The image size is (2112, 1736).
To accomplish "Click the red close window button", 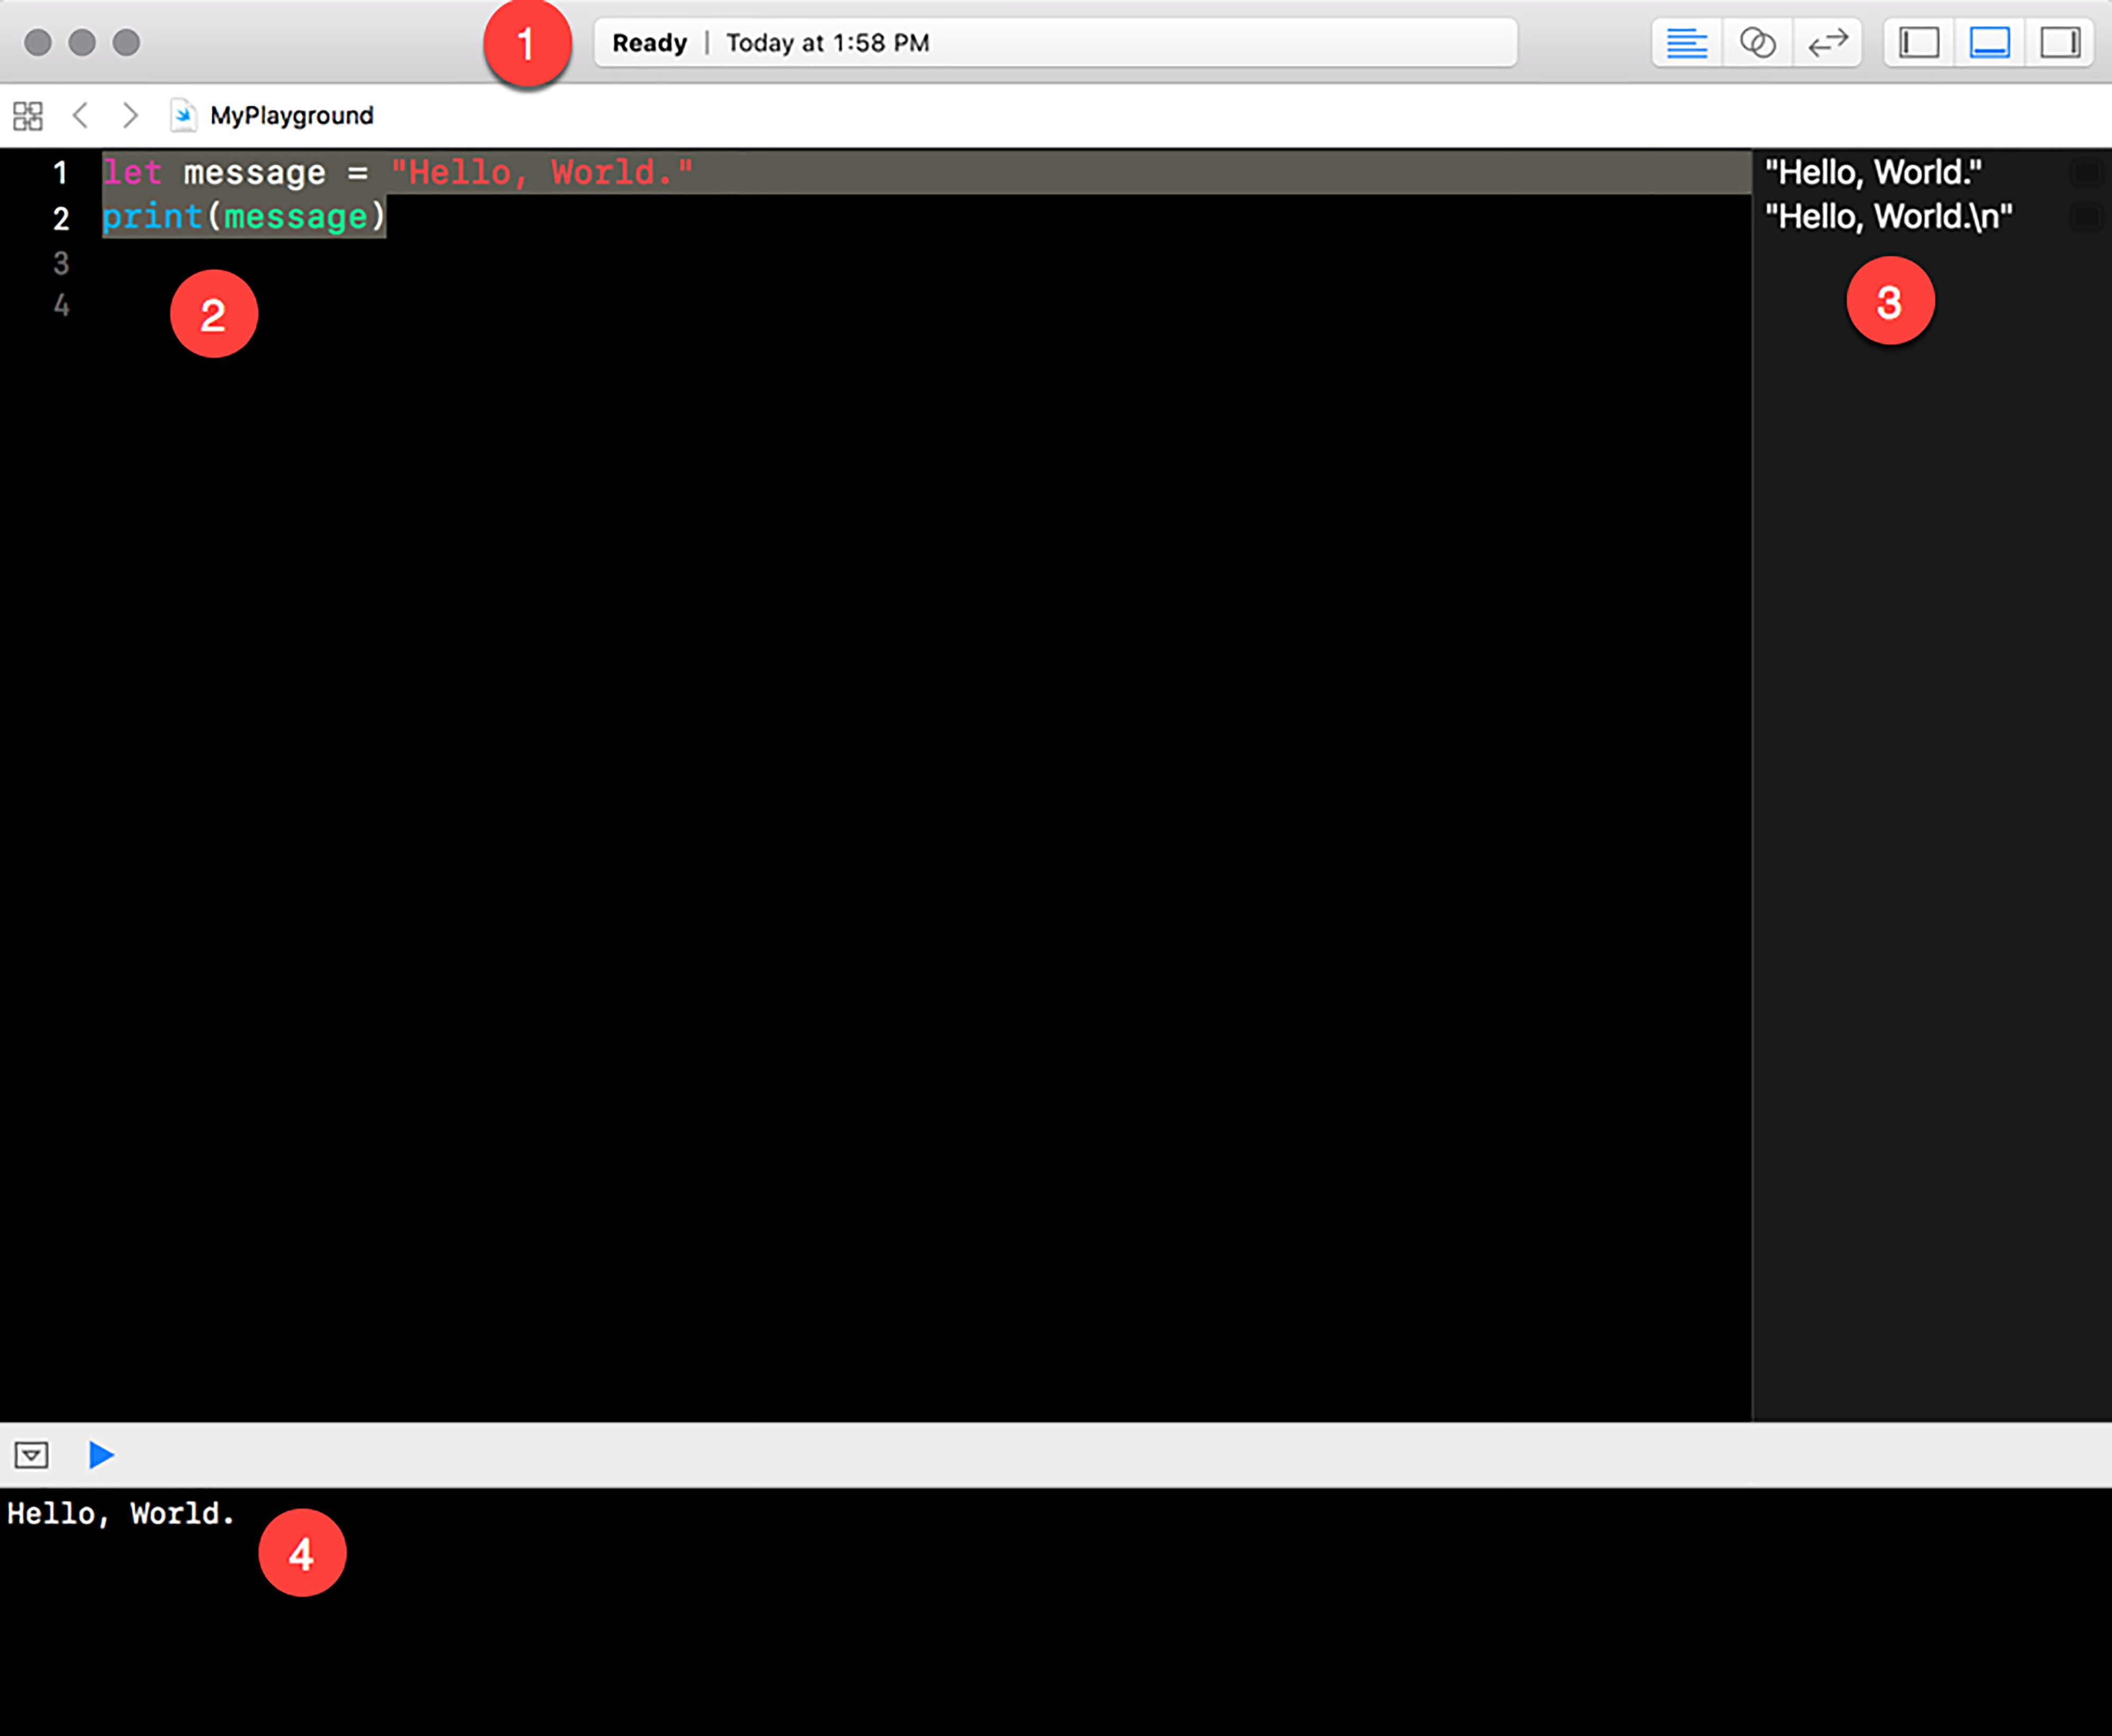I will (38, 43).
